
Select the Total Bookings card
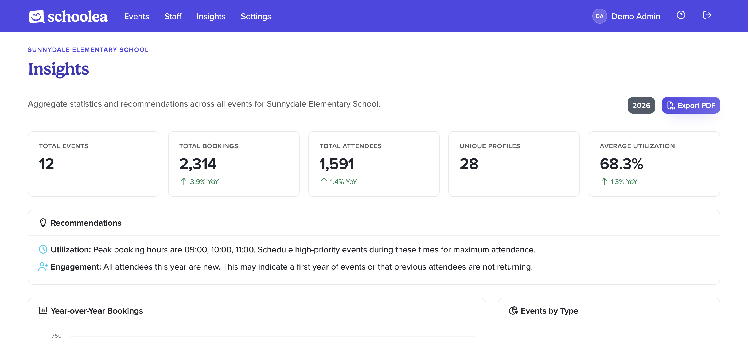pos(234,164)
